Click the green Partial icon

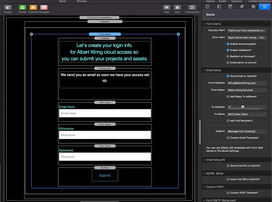click(22, 7)
